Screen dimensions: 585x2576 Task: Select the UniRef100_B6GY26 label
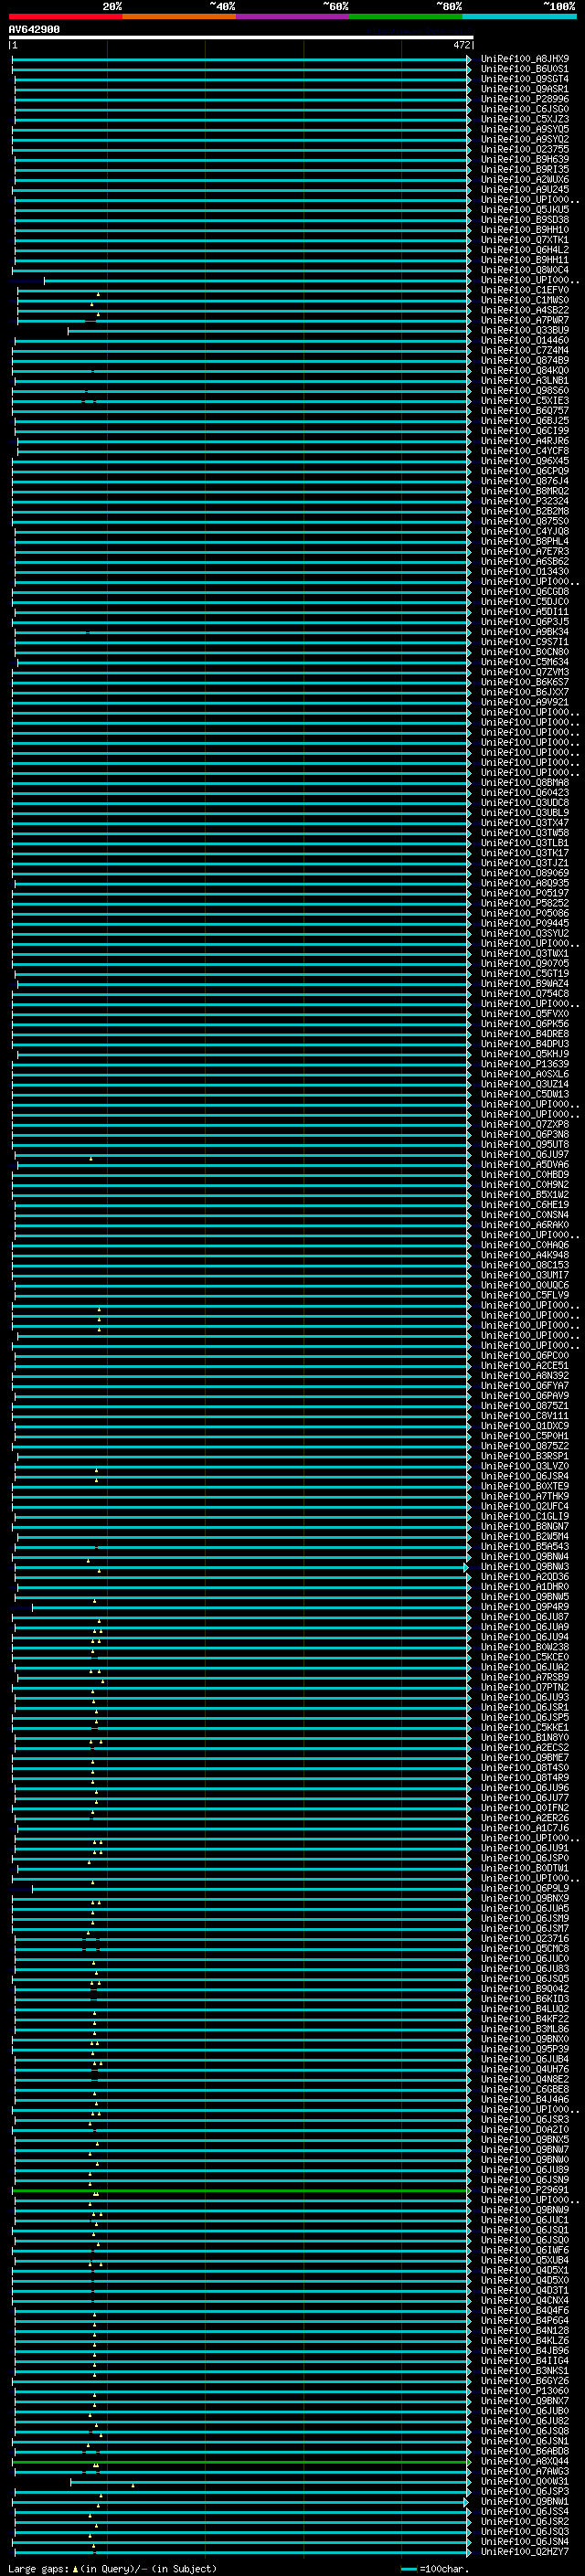[524, 2381]
